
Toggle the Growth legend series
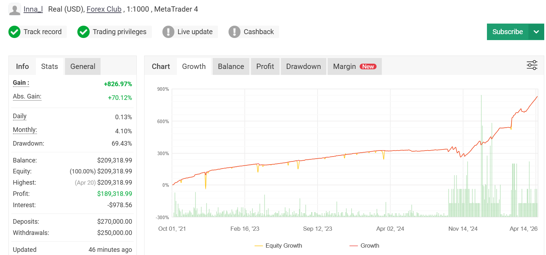[364, 246]
